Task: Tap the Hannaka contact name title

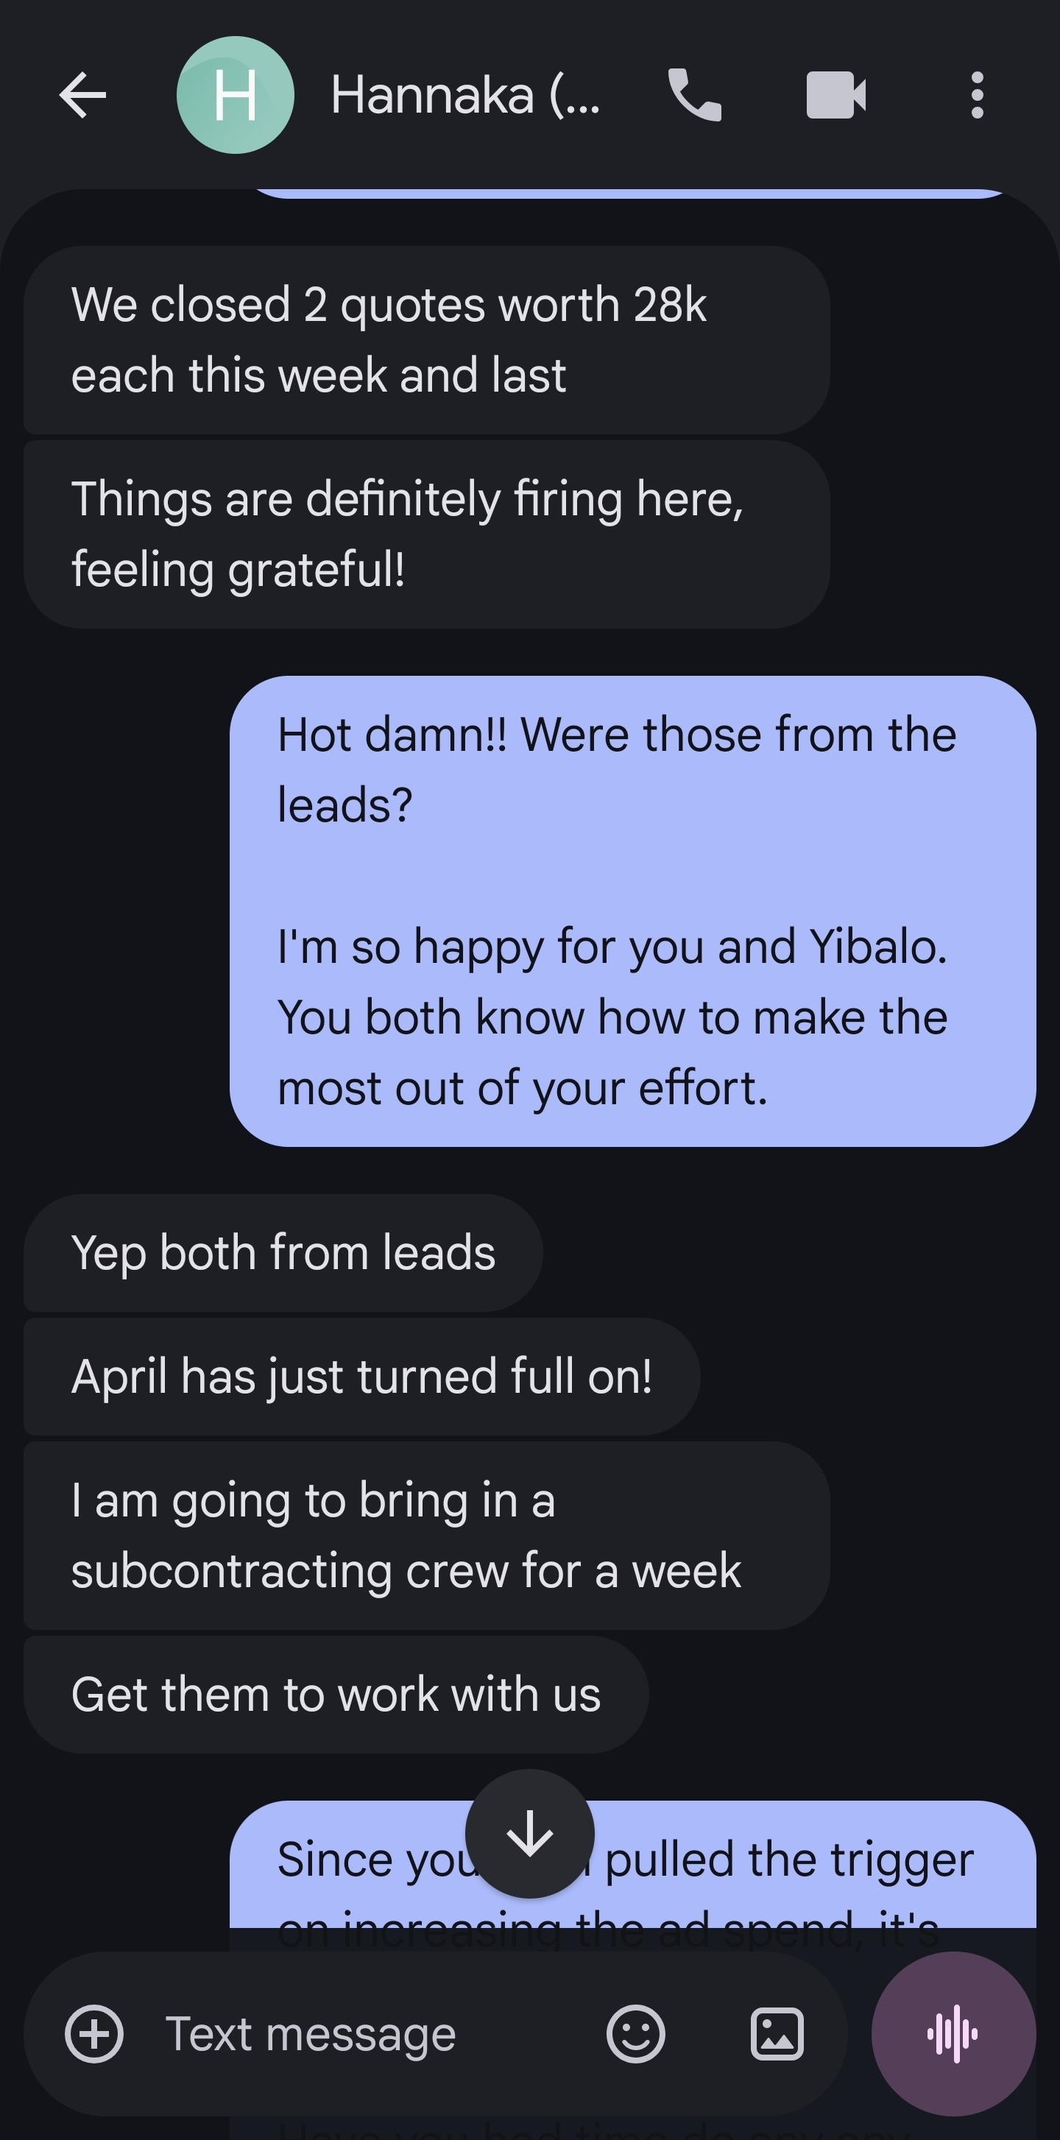Action: 465,96
